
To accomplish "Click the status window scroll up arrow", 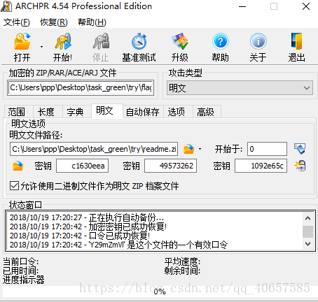I will [x=308, y=218].
